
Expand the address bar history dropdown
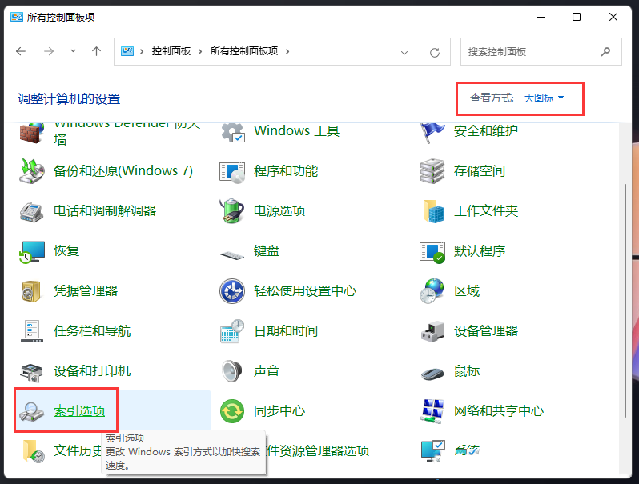coord(405,52)
